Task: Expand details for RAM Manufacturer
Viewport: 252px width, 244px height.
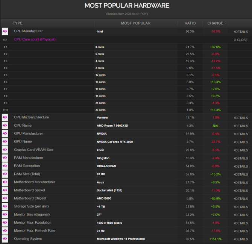Action: pyautogui.click(x=241, y=158)
